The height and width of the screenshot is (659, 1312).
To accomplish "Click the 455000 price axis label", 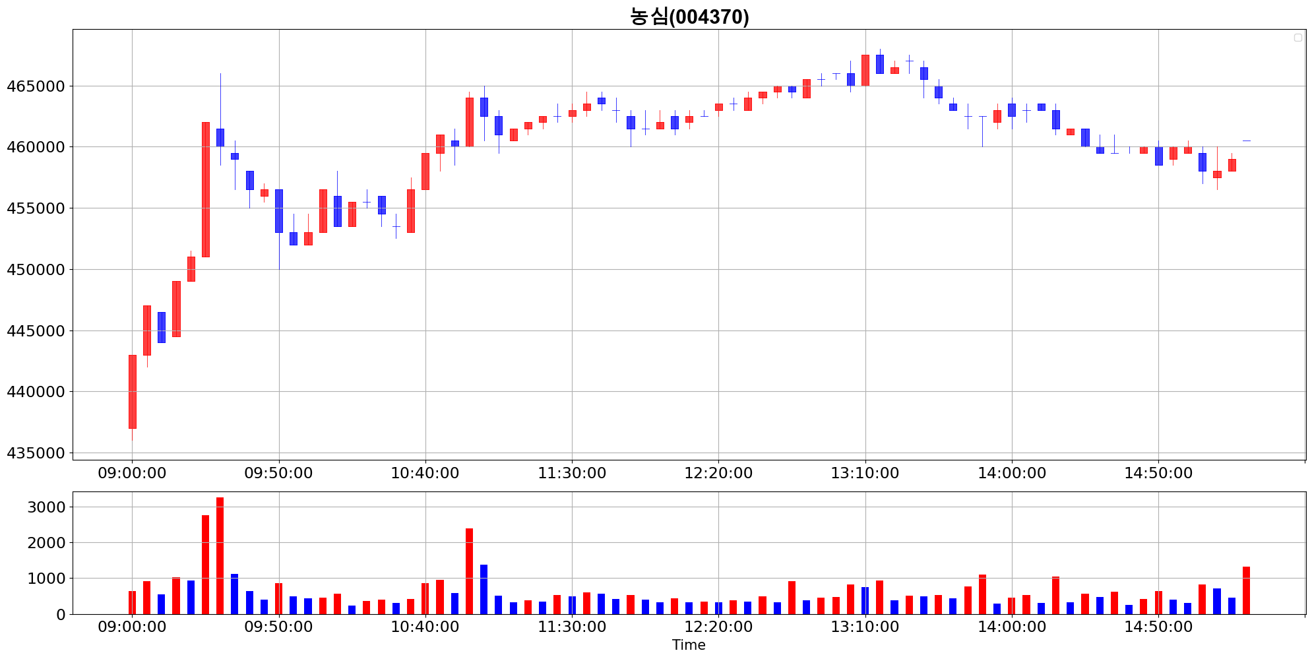I will coord(35,208).
